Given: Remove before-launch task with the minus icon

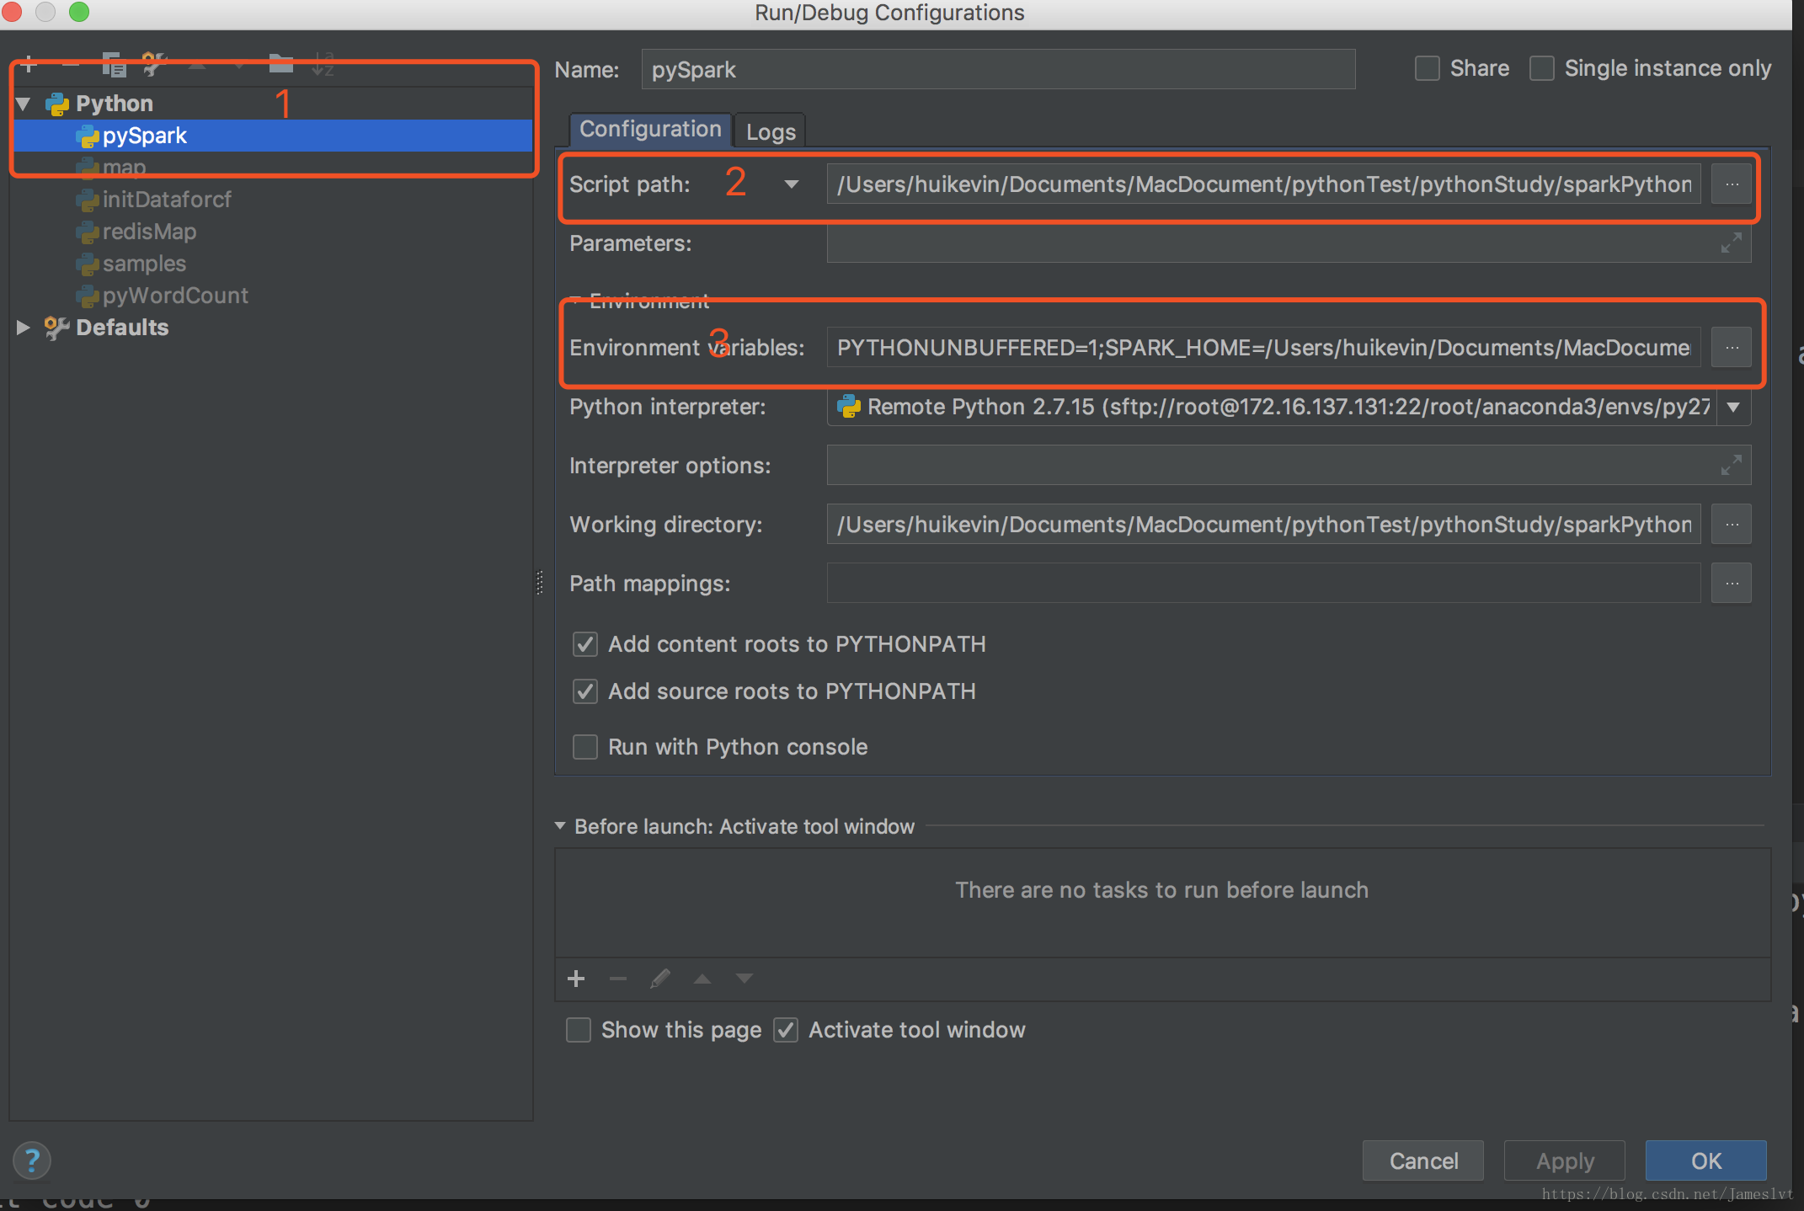Looking at the screenshot, I should [x=618, y=979].
